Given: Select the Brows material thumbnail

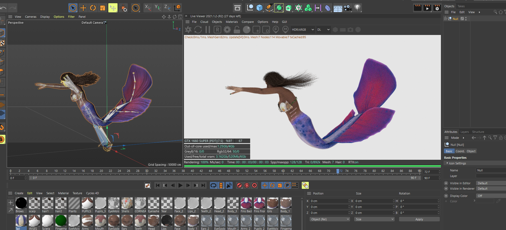Looking at the screenshot, I should coord(21,203).
